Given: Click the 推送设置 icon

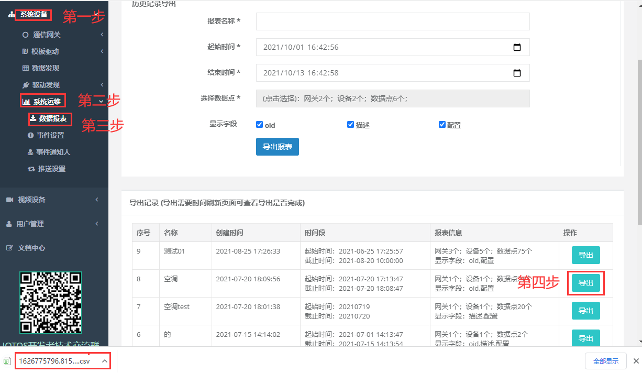Looking at the screenshot, I should [32, 168].
